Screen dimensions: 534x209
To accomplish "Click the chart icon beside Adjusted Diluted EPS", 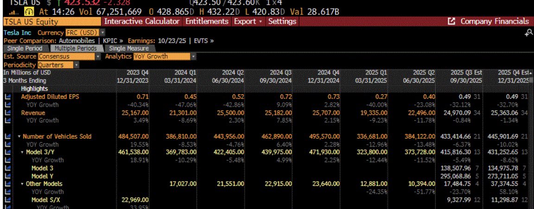I will tap(8, 97).
